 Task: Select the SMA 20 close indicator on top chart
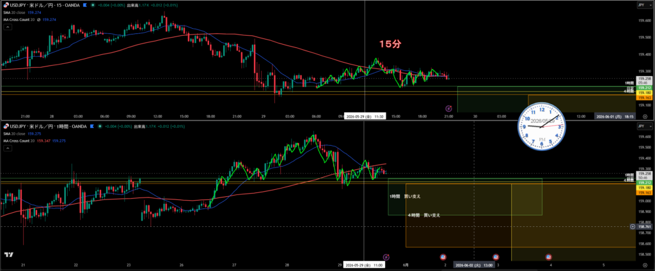click(13, 13)
